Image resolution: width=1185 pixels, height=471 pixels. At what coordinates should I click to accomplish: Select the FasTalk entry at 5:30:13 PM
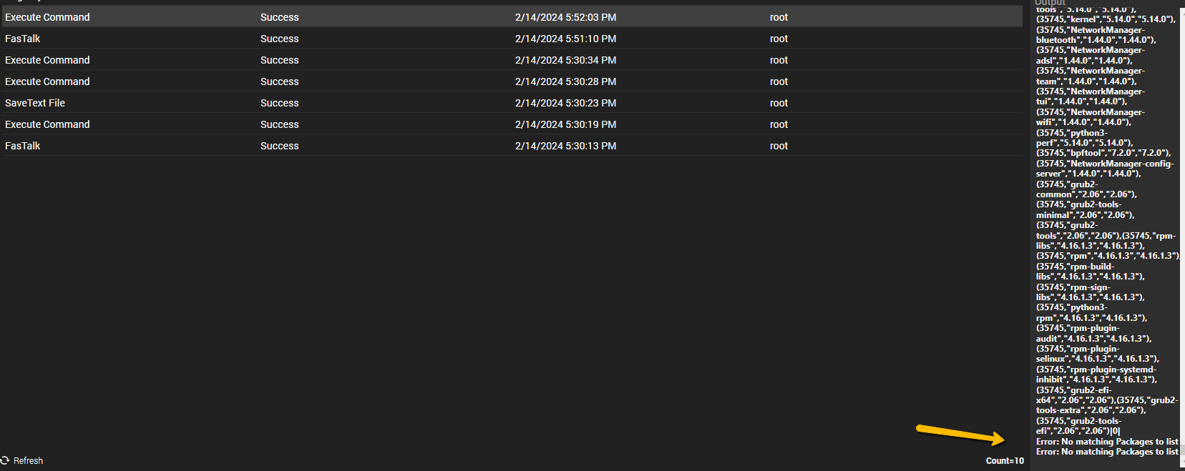[x=23, y=146]
